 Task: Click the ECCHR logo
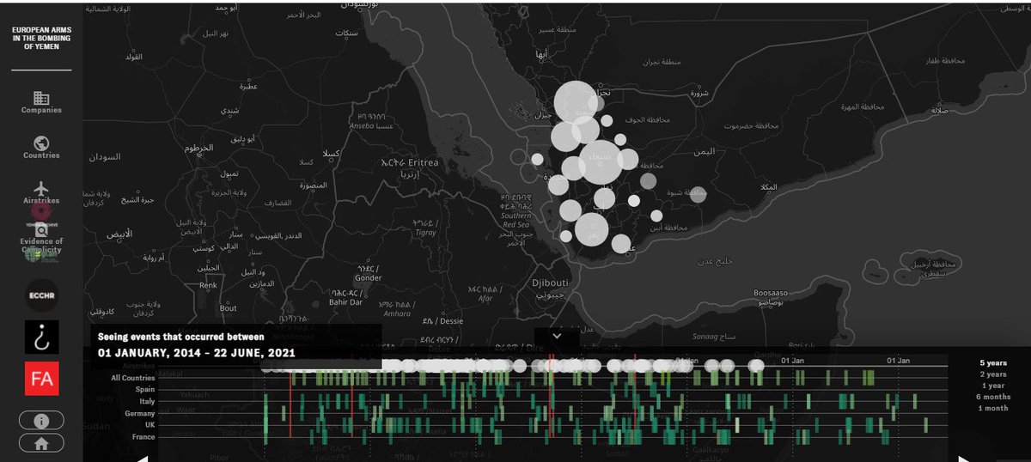click(x=41, y=295)
